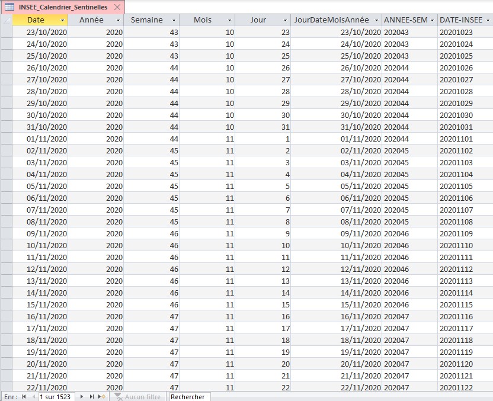The image size is (493, 401).
Task: Open the ANNEE-SEM column filter dropdown
Action: (x=432, y=20)
